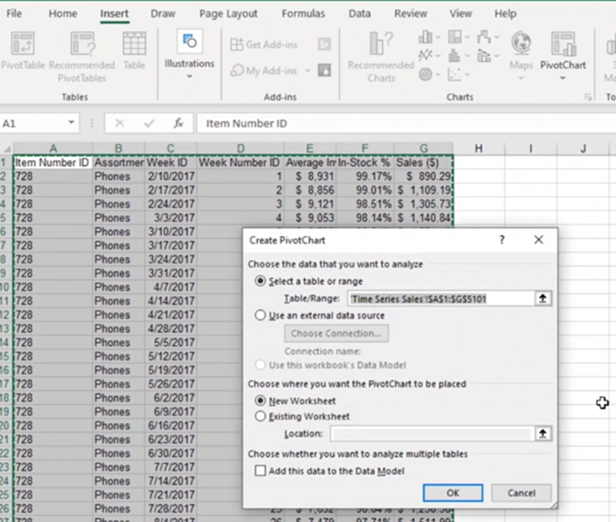Expand the PivotChart dropdown arrow
616x522 pixels.
[563, 78]
